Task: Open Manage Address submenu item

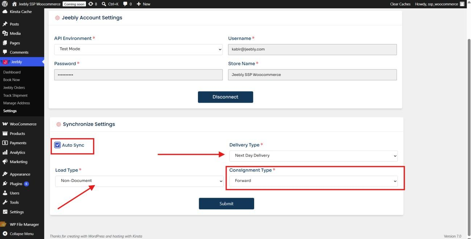Action: (x=17, y=103)
